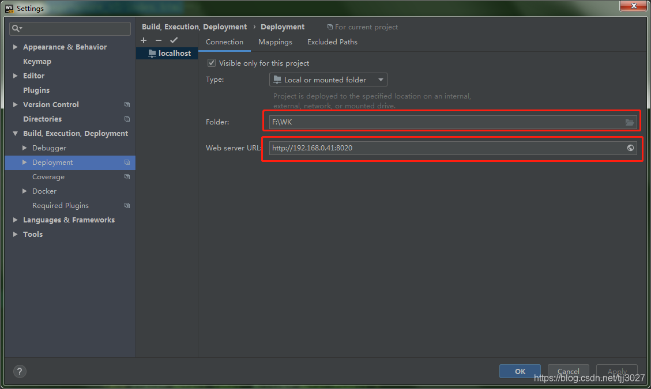Mark server as default with checkmark icon
Screen dimensions: 651x389
click(x=174, y=40)
